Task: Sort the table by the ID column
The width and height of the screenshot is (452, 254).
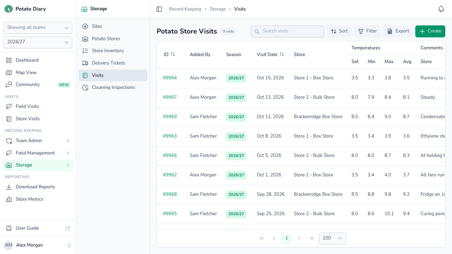Action: click(x=173, y=54)
